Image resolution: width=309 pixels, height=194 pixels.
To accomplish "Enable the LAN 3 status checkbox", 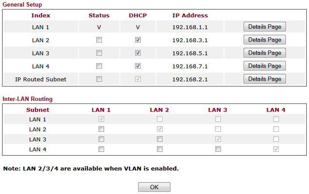I will pos(99,53).
